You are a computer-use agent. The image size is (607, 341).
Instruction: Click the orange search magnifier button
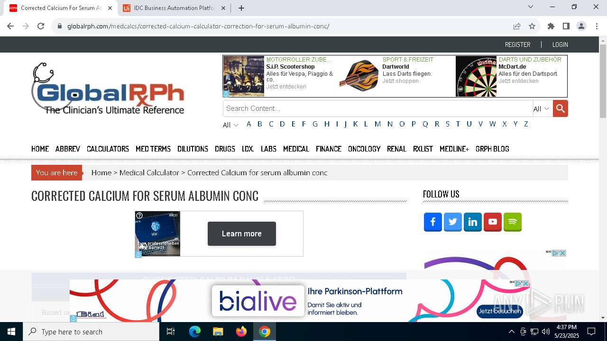[560, 108]
